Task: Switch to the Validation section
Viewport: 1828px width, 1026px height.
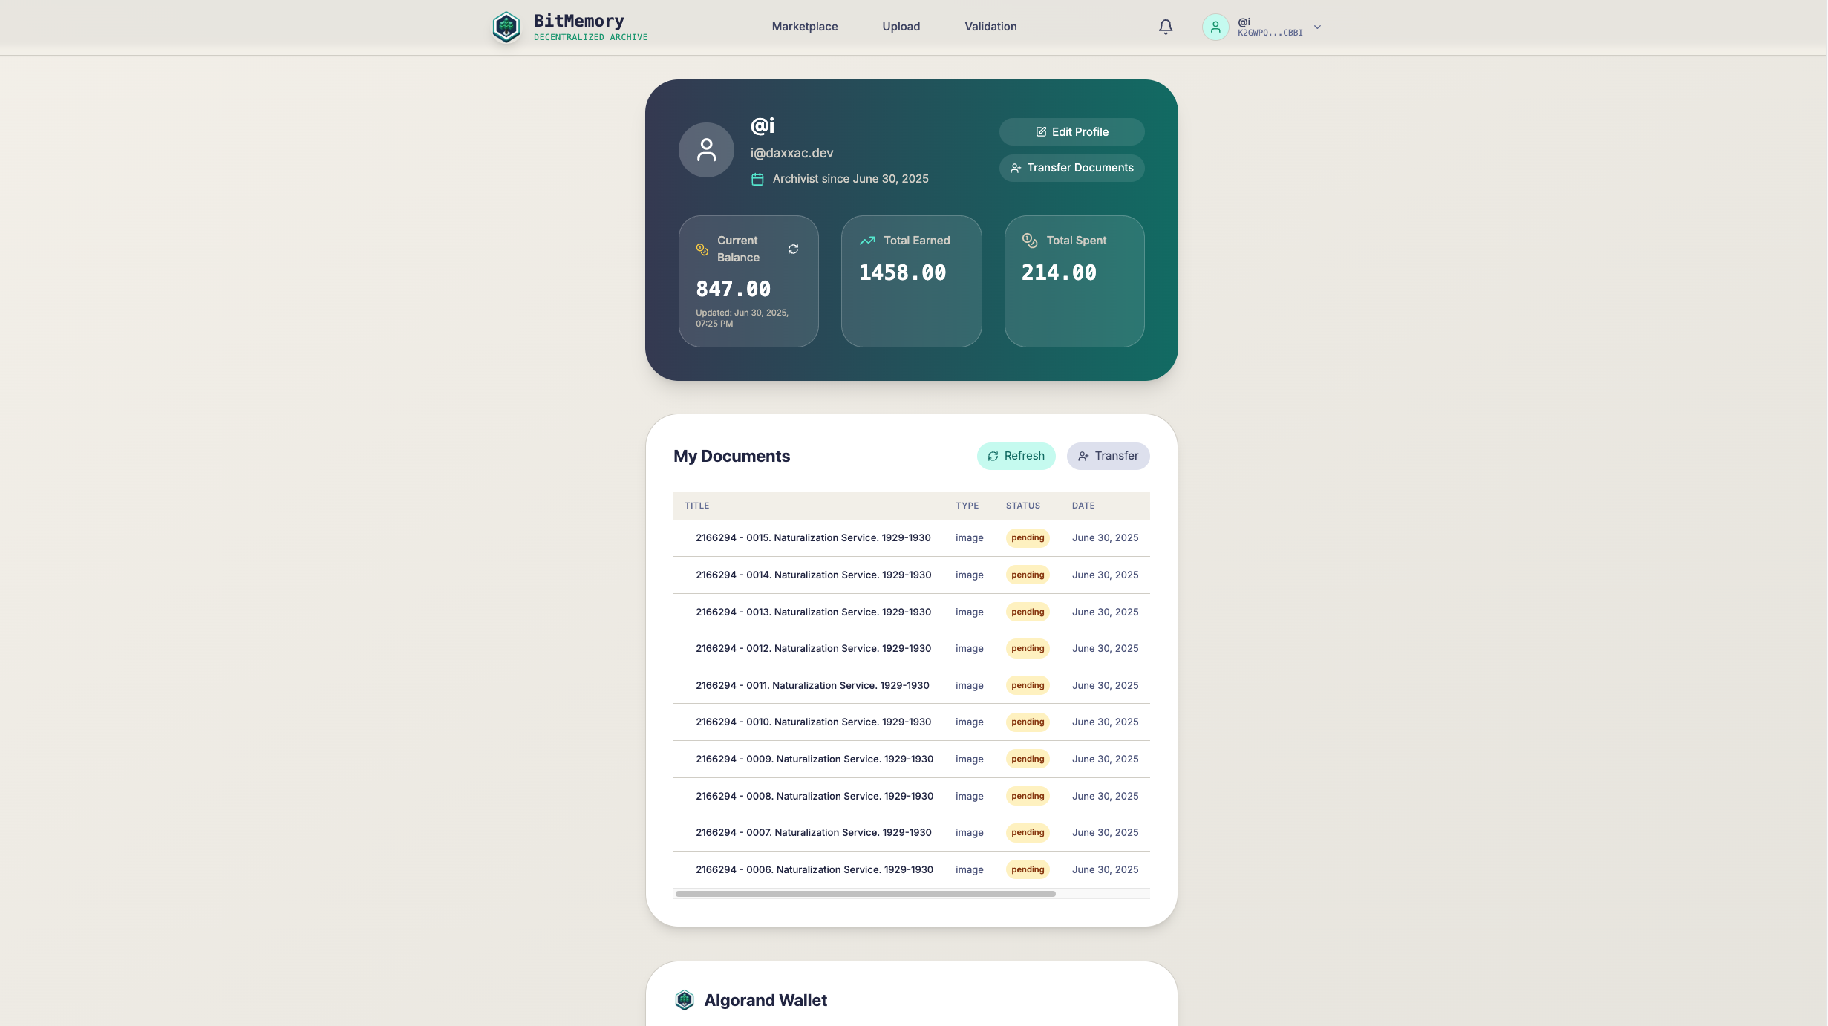Action: [990, 27]
